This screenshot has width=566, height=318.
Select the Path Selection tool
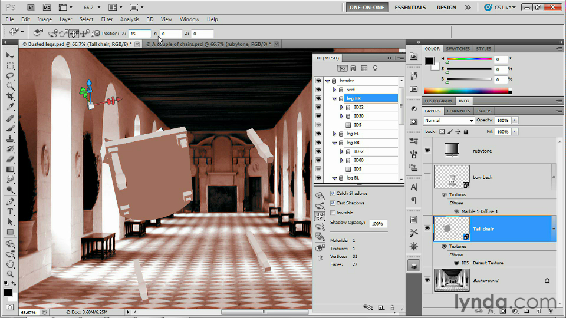click(10, 222)
